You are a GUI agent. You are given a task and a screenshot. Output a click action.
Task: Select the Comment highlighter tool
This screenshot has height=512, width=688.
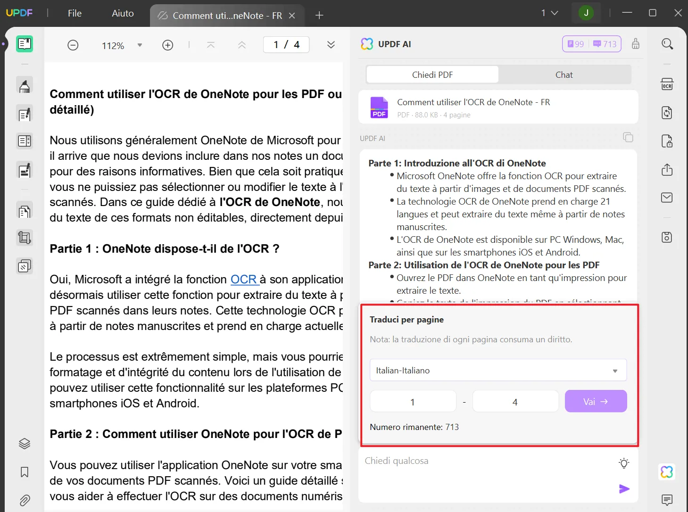pyautogui.click(x=25, y=86)
